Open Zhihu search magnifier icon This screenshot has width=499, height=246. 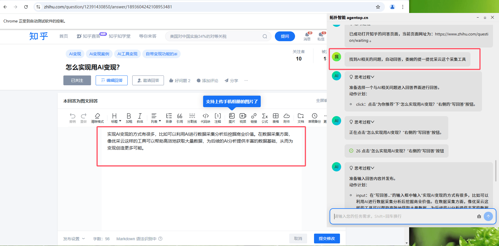[265, 36]
